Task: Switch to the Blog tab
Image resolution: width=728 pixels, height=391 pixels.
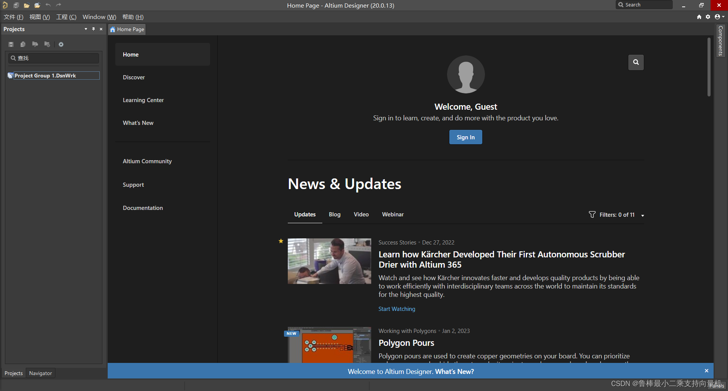Action: pos(334,214)
